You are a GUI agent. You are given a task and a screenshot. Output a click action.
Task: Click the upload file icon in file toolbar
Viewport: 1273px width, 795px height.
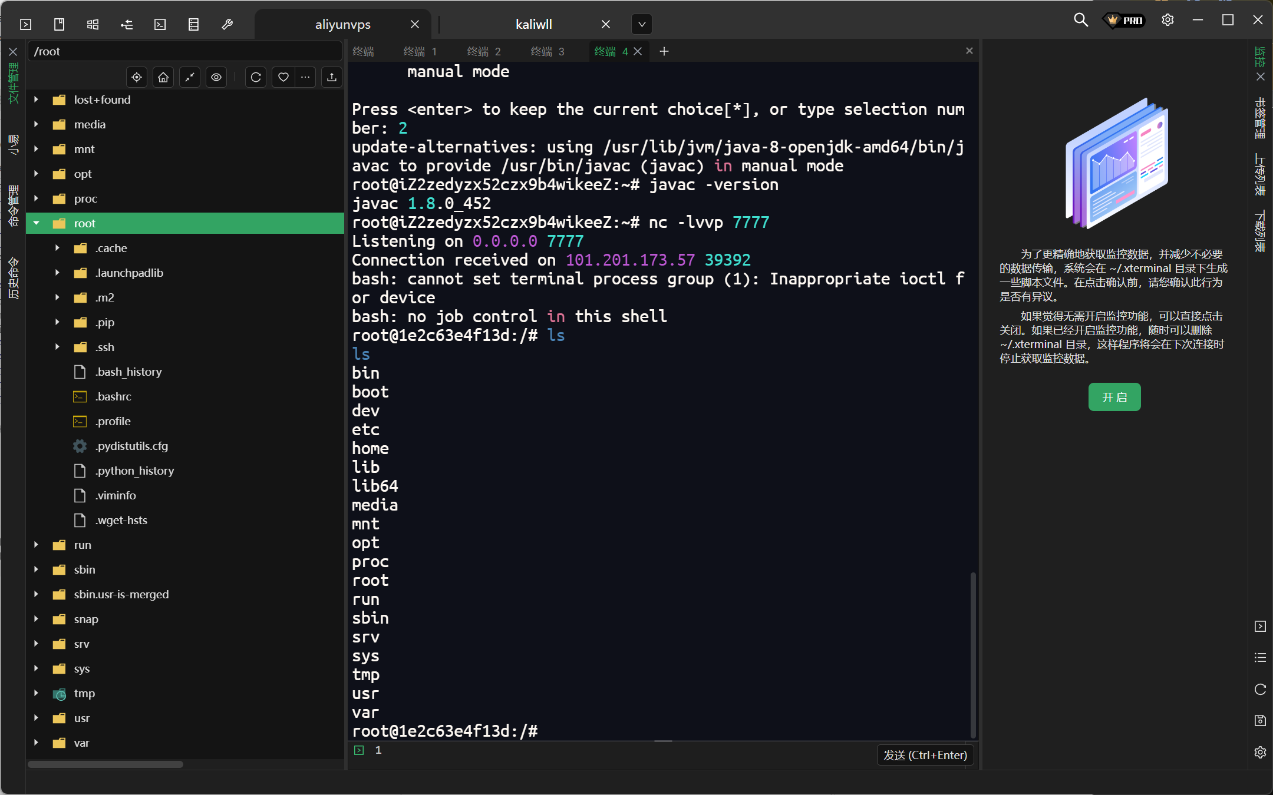[332, 77]
